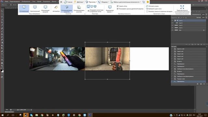This screenshot has height=117, width=208.
Task: Open the Общение dropdown menu
Action: (x=103, y=2)
